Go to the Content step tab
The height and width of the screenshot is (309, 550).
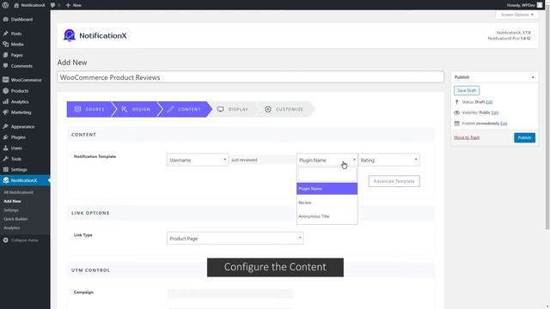[x=184, y=109]
